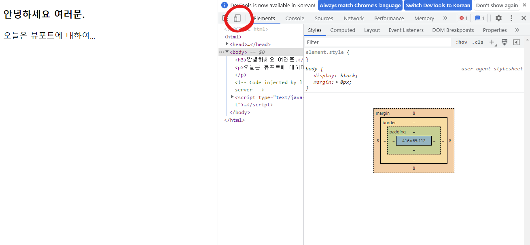
Task: Select the Layout sidebar tab
Action: click(x=372, y=30)
